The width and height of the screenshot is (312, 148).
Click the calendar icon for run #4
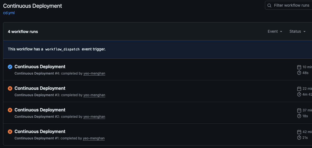point(299,67)
